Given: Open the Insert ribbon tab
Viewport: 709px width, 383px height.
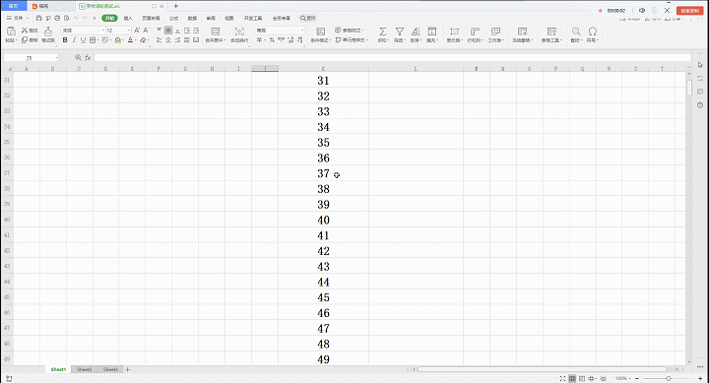Looking at the screenshot, I should point(128,18).
